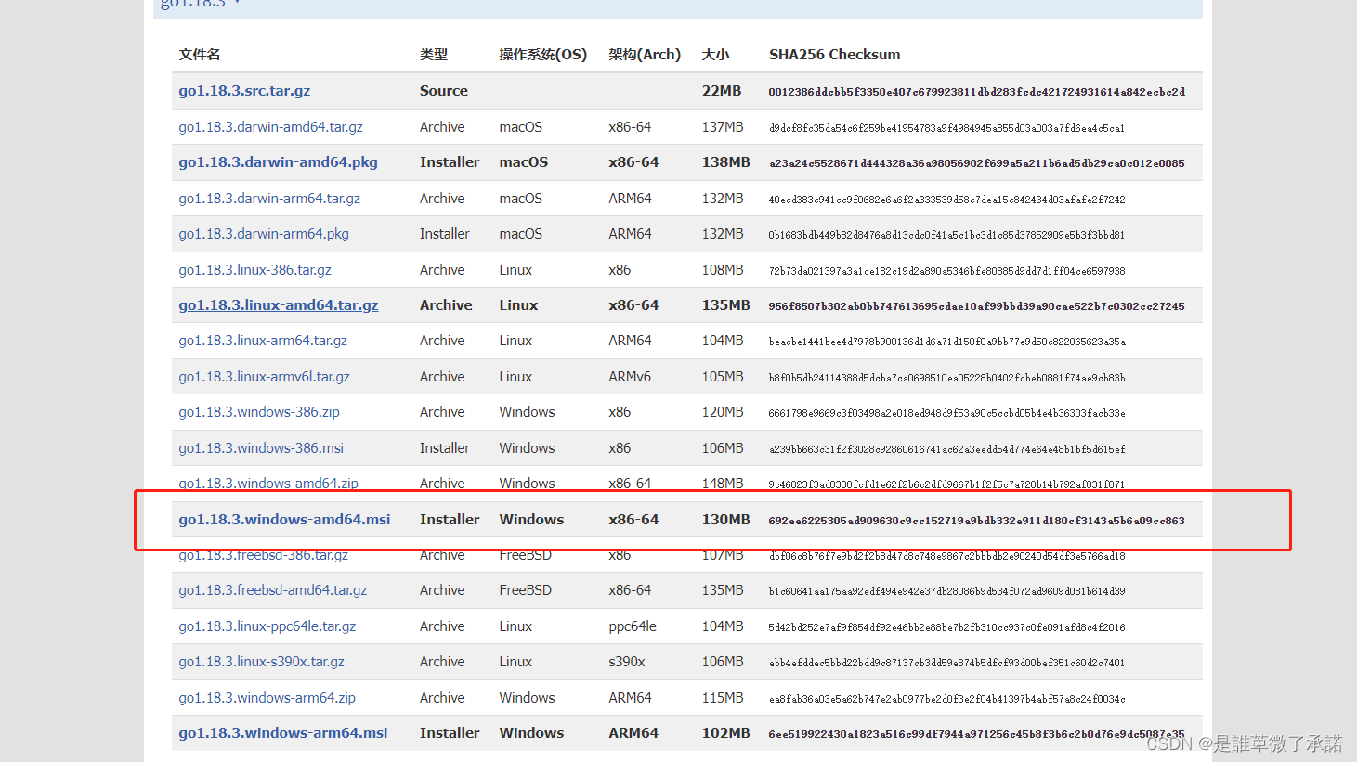Download go1.18.3.darwin-amd64.tar.gz archive
Image resolution: width=1357 pixels, height=762 pixels.
point(270,127)
